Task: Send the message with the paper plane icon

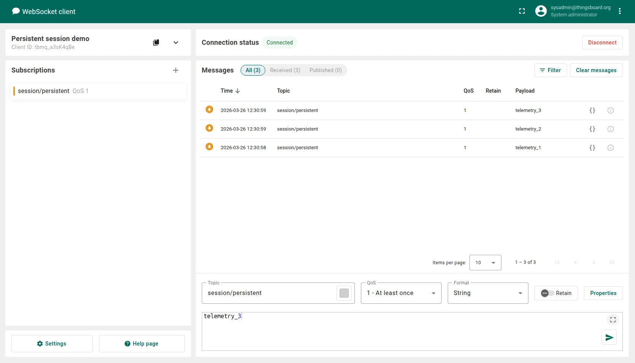Action: pyautogui.click(x=609, y=337)
